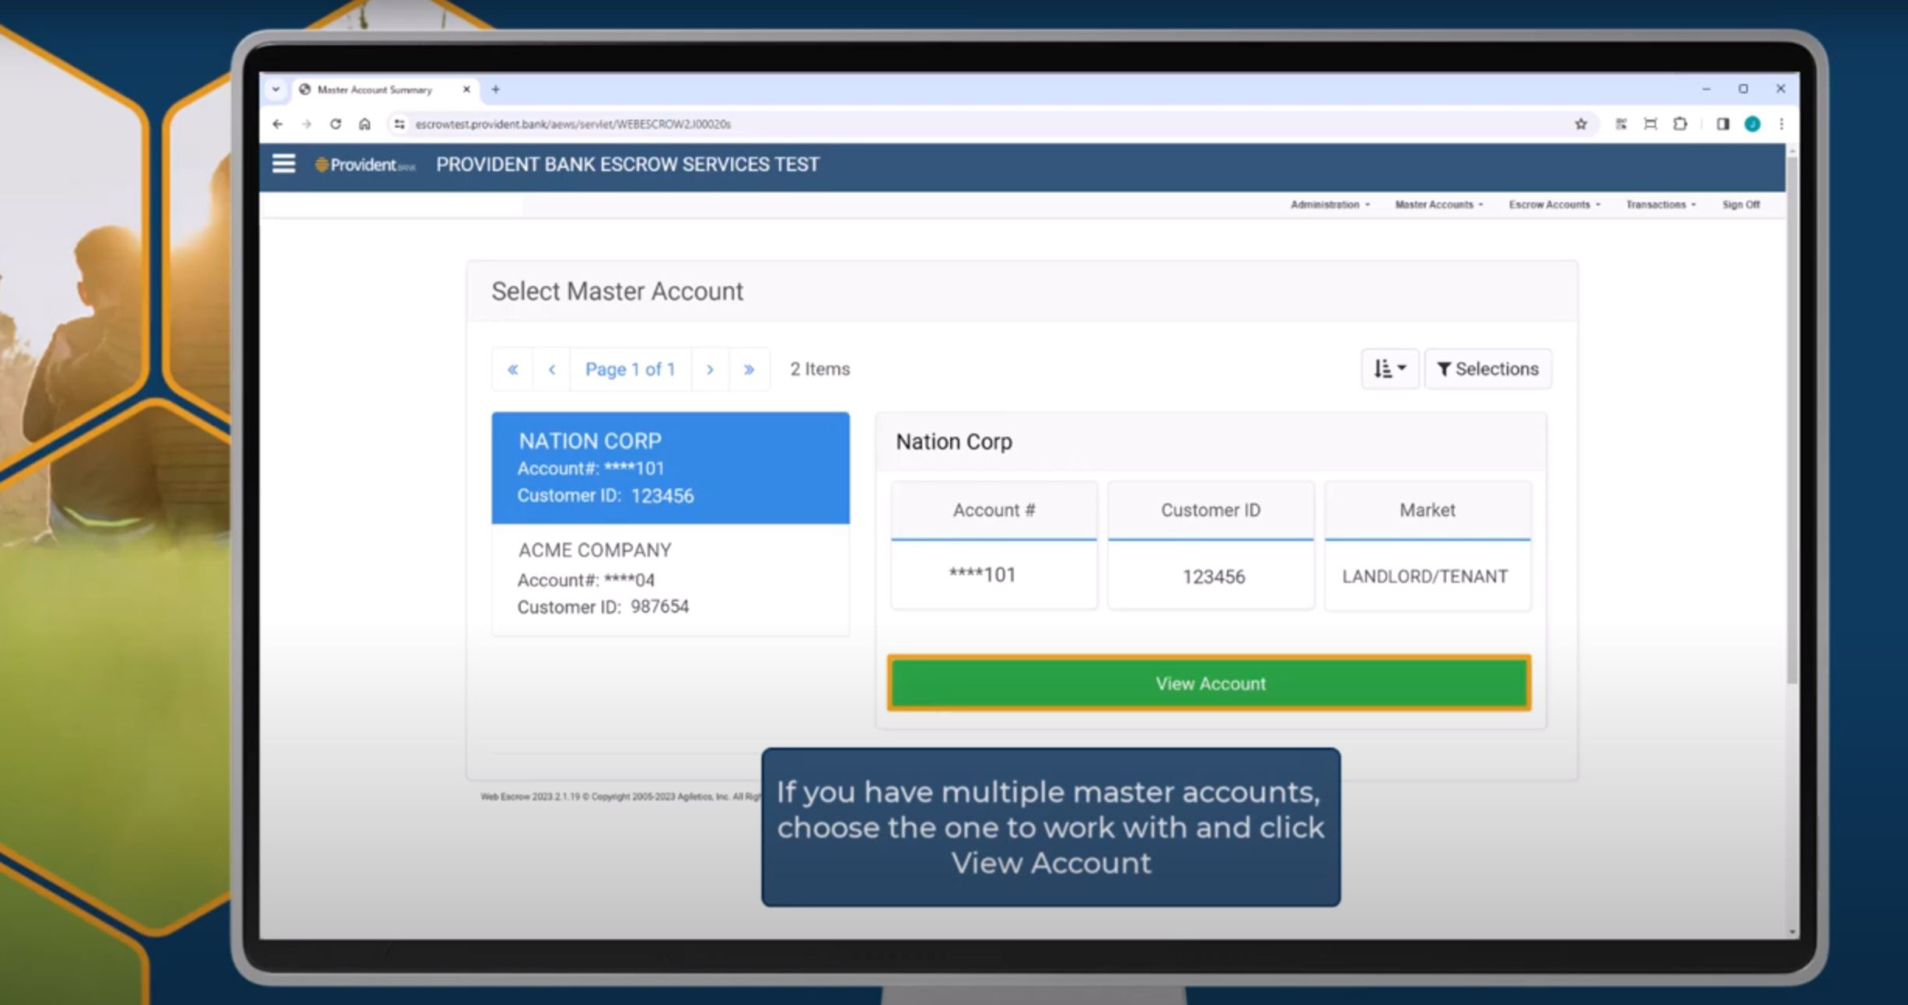The image size is (1908, 1005).
Task: Open the browser extensions puzzle icon
Action: [1680, 124]
